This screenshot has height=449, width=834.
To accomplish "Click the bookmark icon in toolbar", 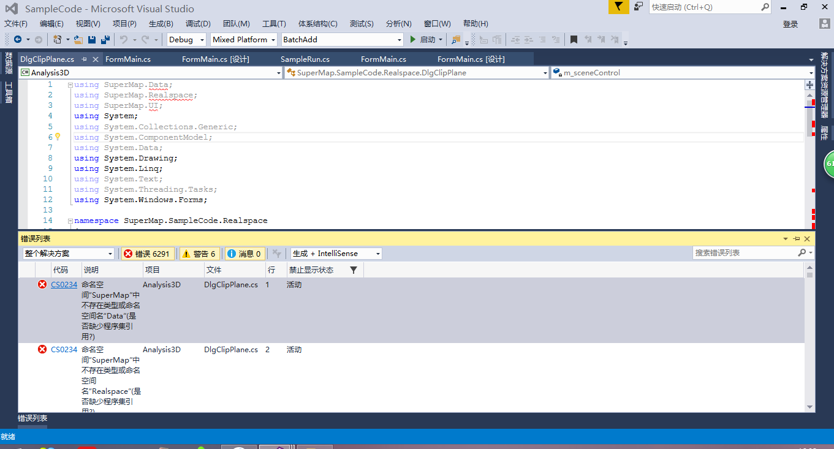I will point(574,40).
